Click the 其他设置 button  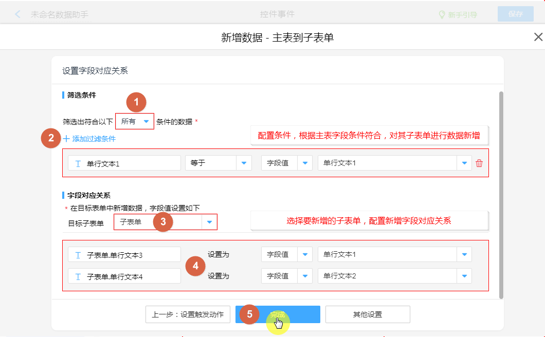(367, 314)
